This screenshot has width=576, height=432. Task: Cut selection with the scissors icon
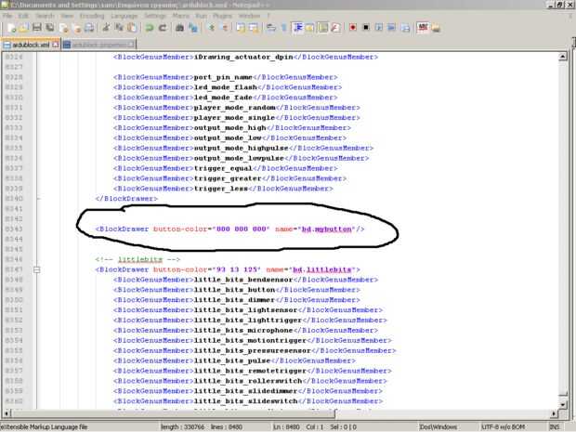pyautogui.click(x=106, y=28)
